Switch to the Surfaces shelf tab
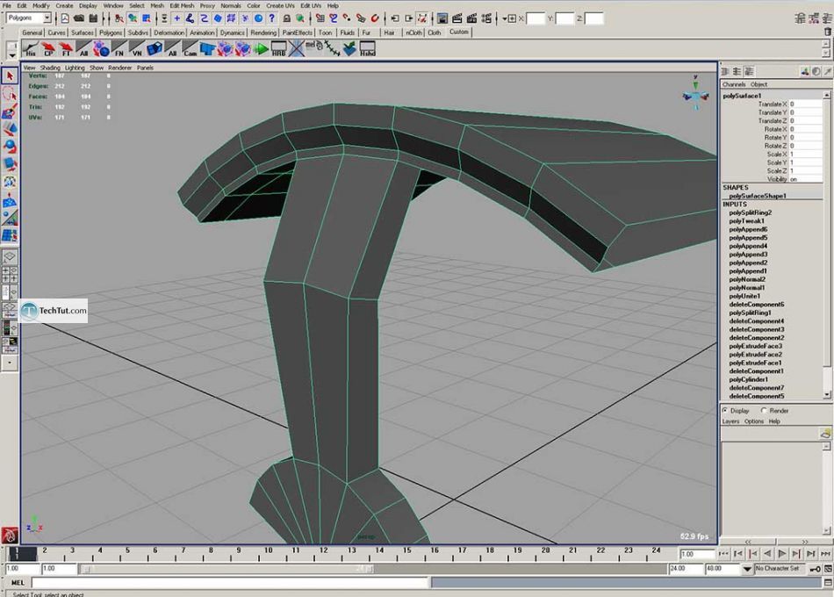Image resolution: width=834 pixels, height=597 pixels. tap(82, 32)
